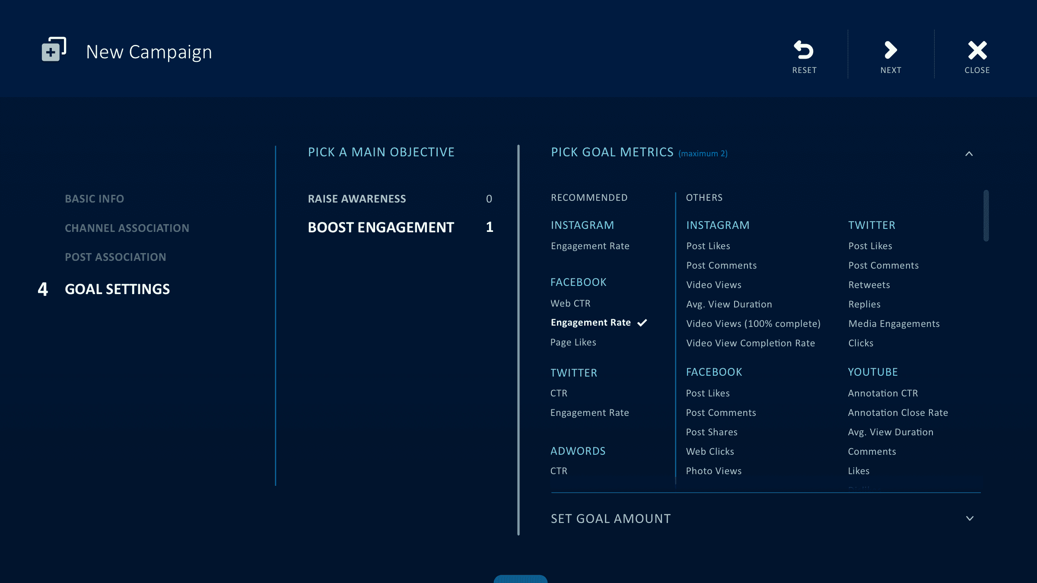The height and width of the screenshot is (583, 1037).
Task: Choose Raise Awareness objective
Action: (x=357, y=199)
